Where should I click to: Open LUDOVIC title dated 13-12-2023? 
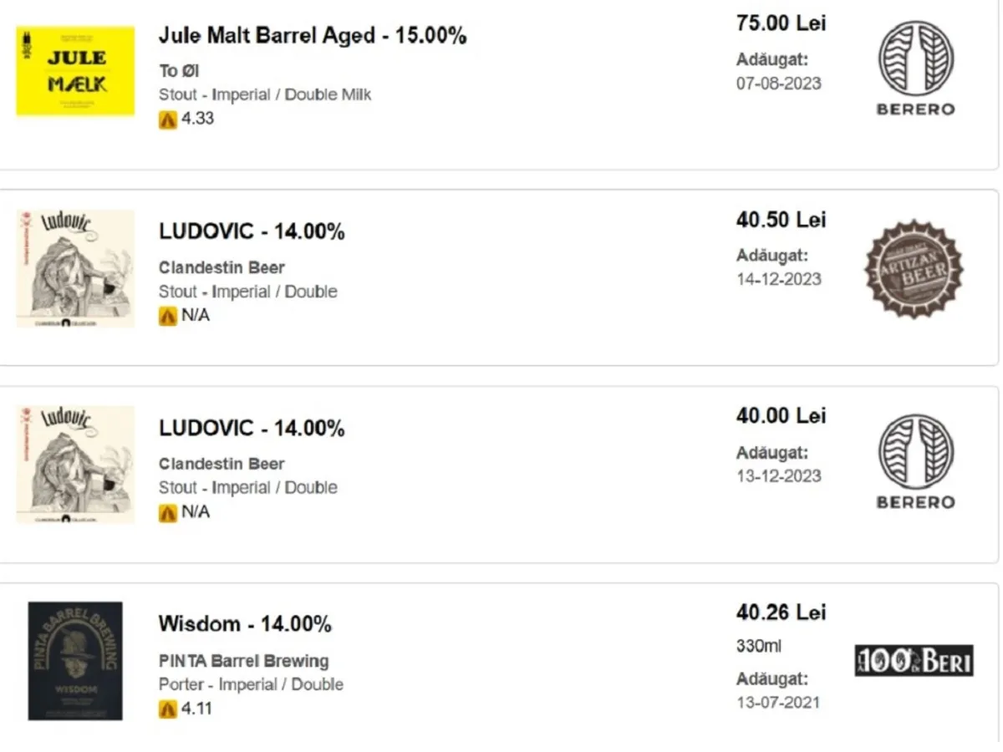(x=252, y=429)
